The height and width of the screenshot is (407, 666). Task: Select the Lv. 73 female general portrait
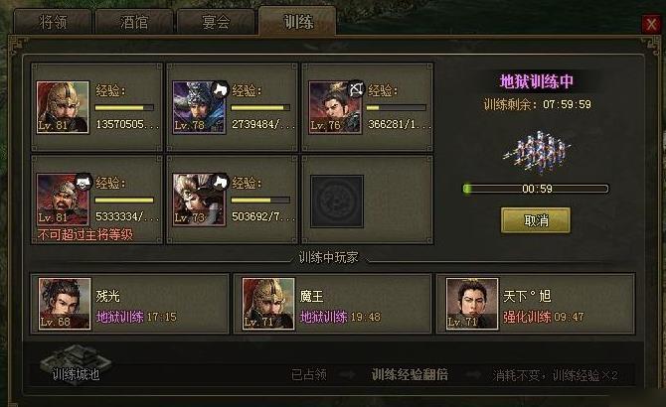199,200
